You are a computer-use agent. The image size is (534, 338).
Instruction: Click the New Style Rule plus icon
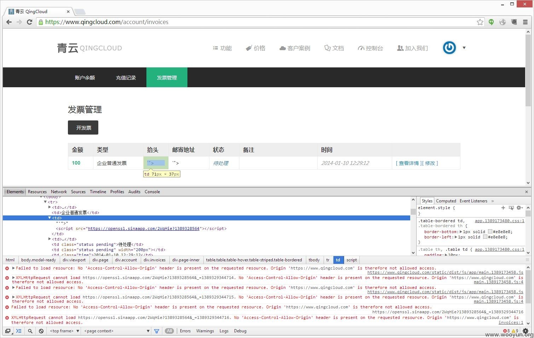pos(503,208)
